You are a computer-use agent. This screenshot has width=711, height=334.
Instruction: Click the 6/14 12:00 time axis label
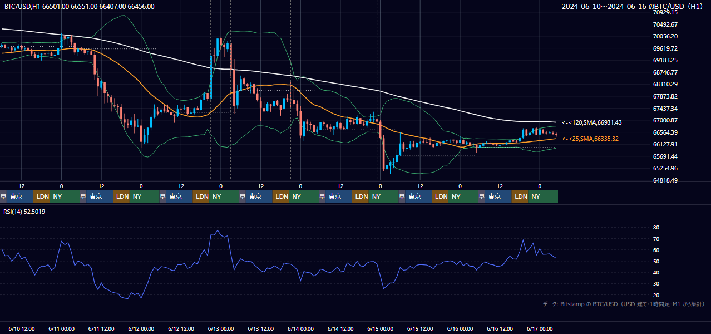pyautogui.click(x=340, y=328)
